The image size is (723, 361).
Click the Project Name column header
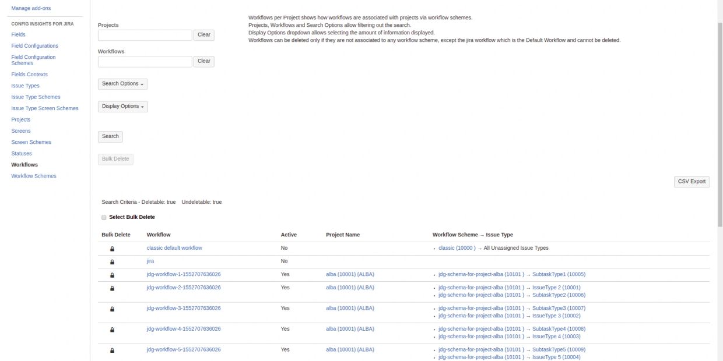343,235
